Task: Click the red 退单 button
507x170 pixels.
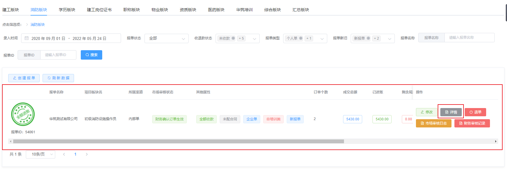Action: [x=475, y=112]
